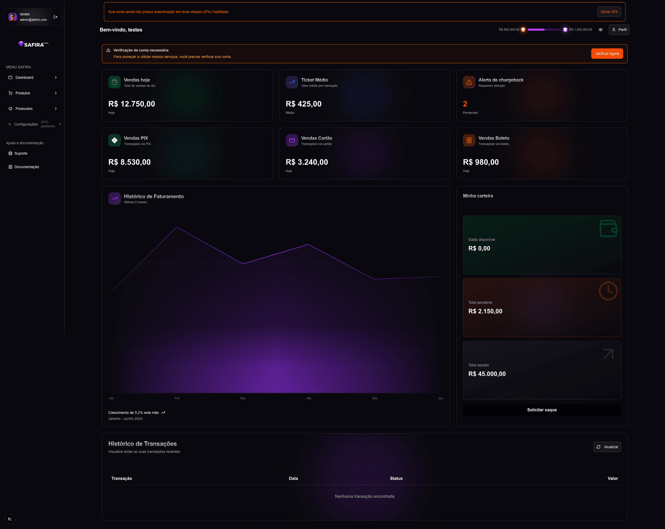Expand the Financeiro submenu chevron
Screen dimensions: 665x529
(x=56, y=108)
